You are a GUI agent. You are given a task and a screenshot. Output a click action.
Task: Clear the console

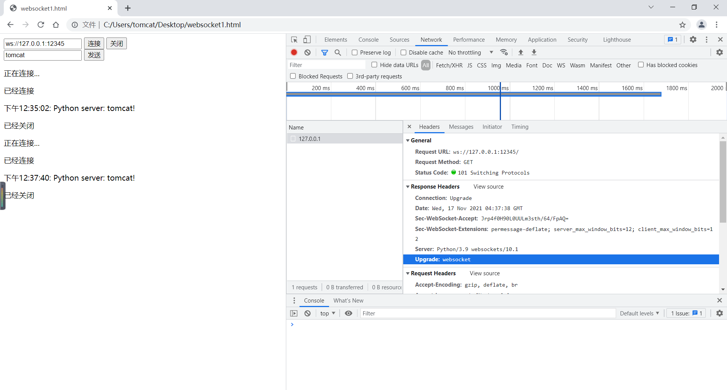coord(307,313)
